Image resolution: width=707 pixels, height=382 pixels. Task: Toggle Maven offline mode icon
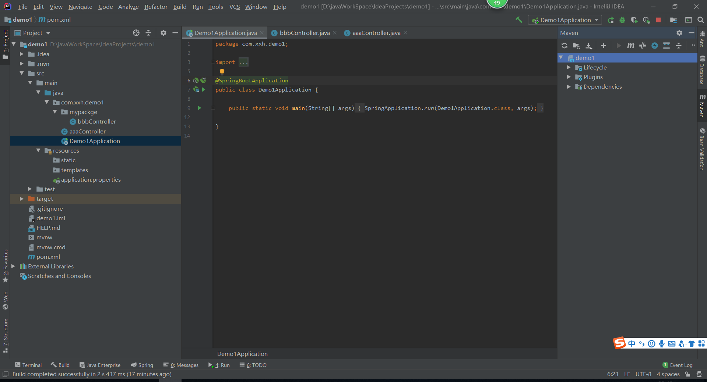pyautogui.click(x=643, y=46)
